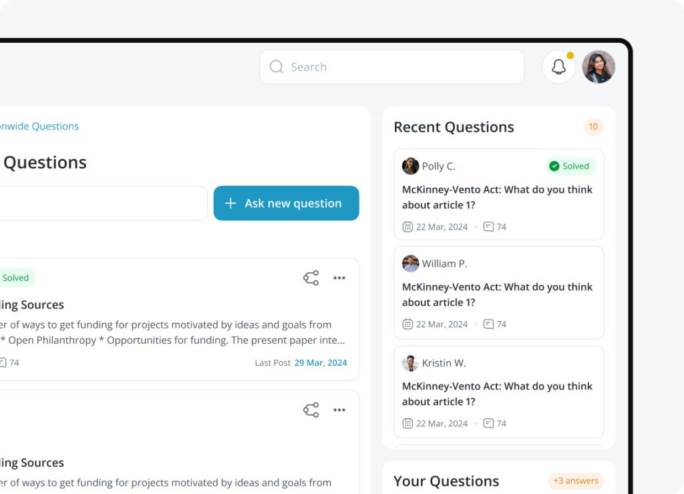Select the search magnifier icon
The width and height of the screenshot is (684, 494).
pos(276,67)
